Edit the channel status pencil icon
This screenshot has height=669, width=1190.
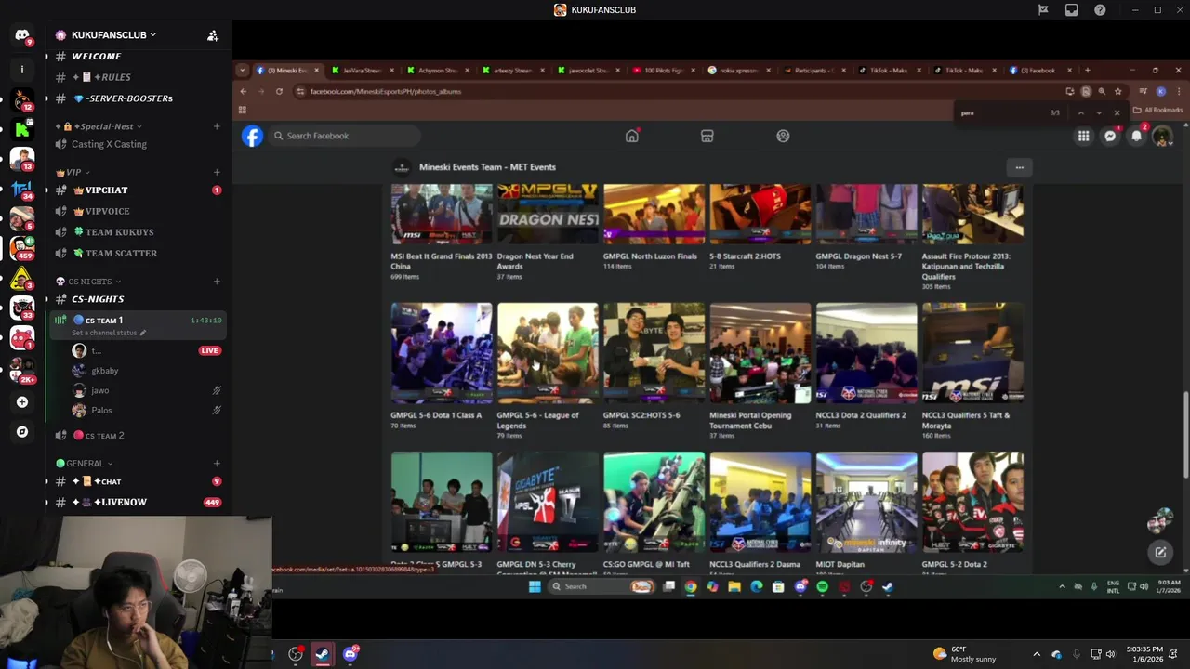point(142,333)
